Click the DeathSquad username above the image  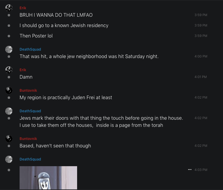[x=30, y=159]
